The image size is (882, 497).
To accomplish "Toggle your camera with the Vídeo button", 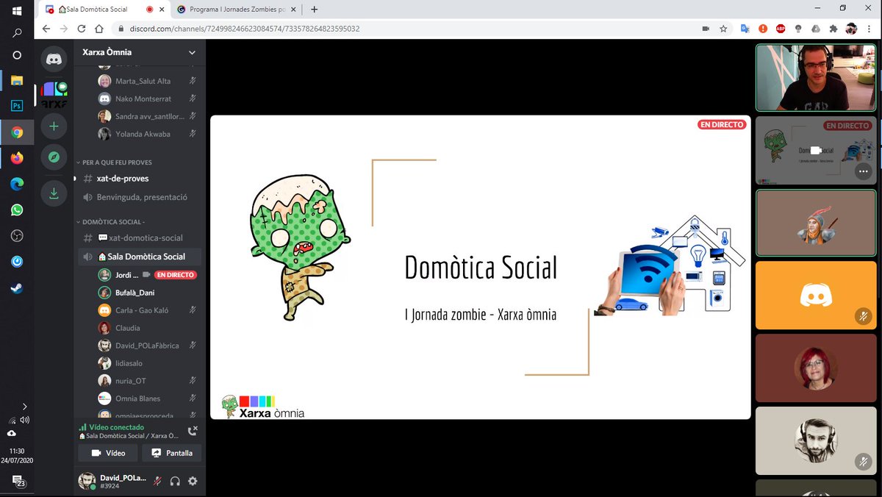I will (x=107, y=453).
